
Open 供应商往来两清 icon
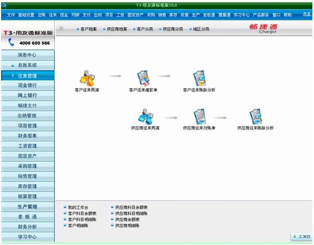(145, 117)
